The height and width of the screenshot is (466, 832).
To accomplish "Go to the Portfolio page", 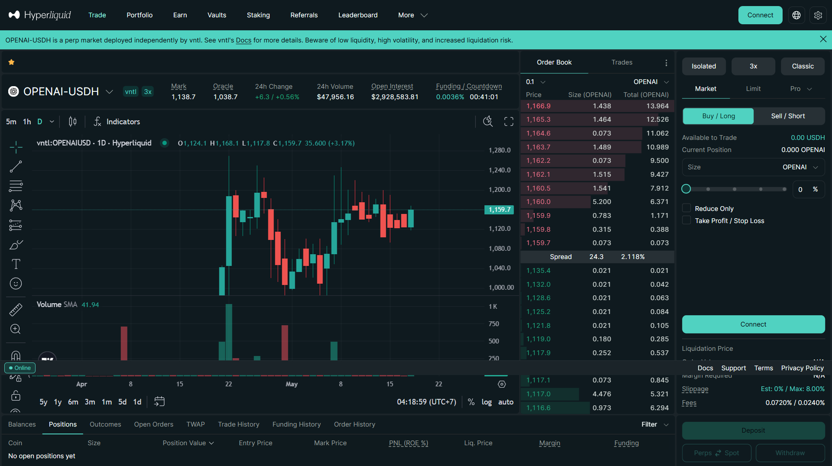I will [x=140, y=15].
